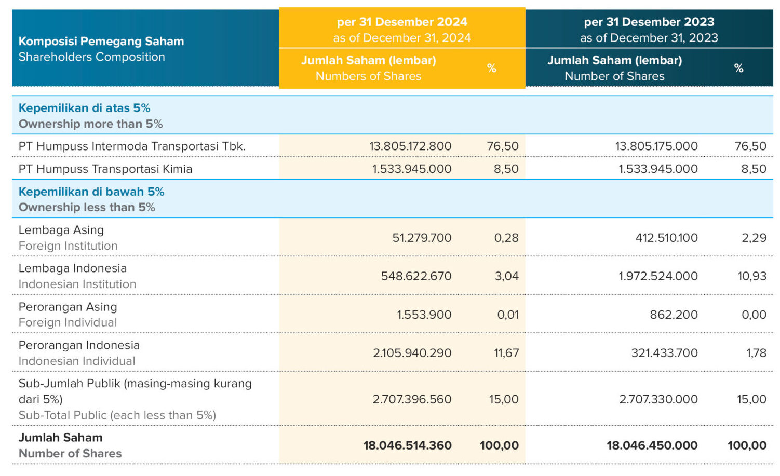This screenshot has height=476, width=780.
Task: Select the value 13.805.175.000
Action: [x=656, y=146]
